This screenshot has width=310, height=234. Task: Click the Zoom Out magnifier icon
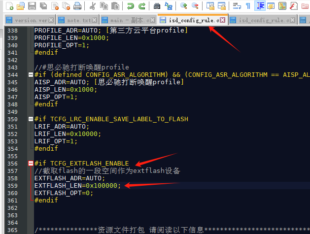(195, 6)
